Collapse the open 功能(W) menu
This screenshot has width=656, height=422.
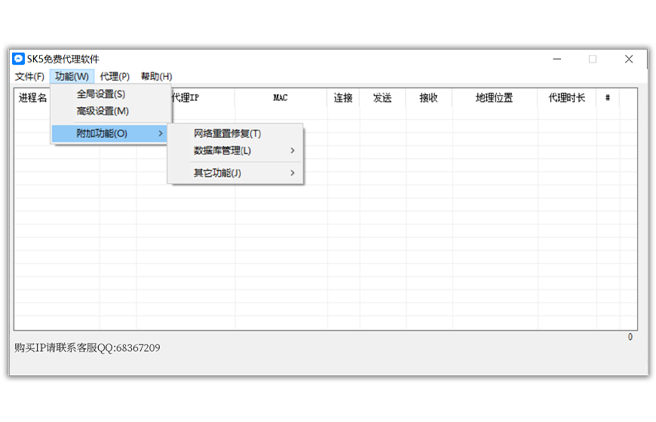72,76
